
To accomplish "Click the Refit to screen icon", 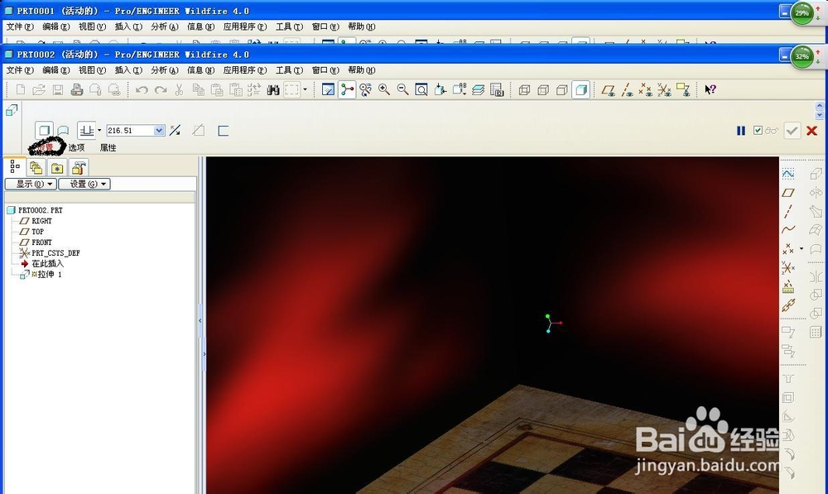I will pos(421,89).
